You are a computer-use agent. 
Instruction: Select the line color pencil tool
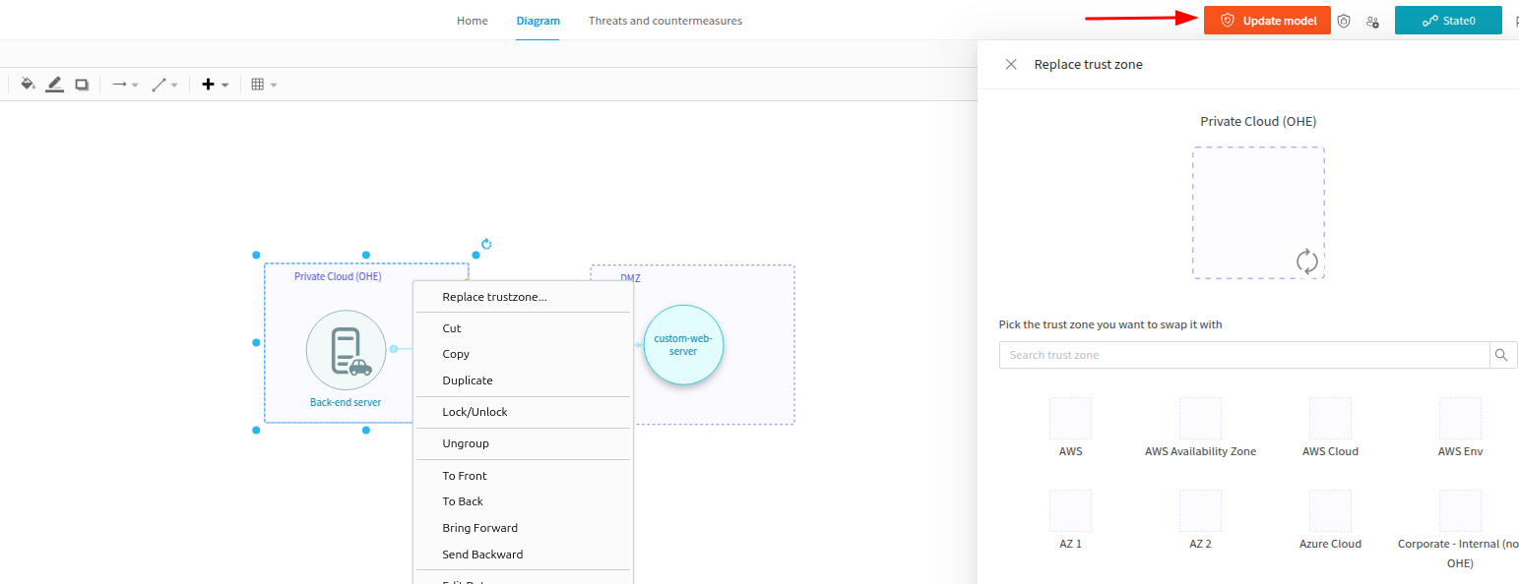pyautogui.click(x=54, y=85)
